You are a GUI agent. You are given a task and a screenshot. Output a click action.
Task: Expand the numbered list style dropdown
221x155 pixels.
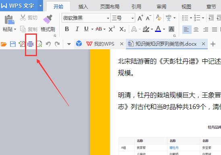pyautogui.click(x=203, y=18)
